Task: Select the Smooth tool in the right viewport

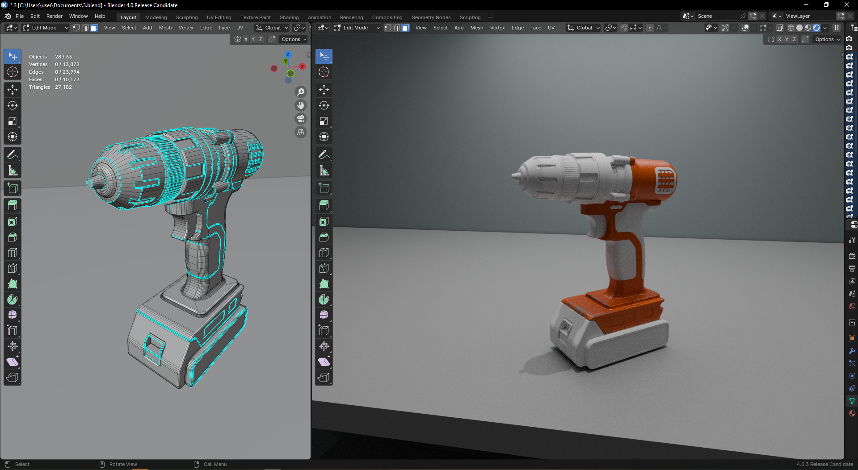Action: pos(324,315)
